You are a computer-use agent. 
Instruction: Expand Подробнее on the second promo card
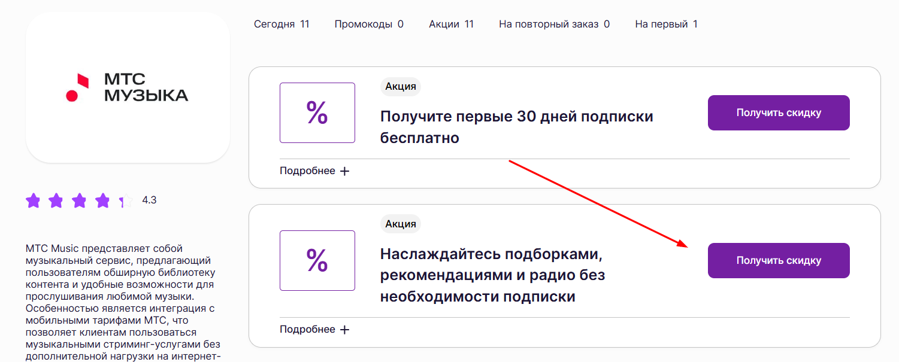coord(307,328)
